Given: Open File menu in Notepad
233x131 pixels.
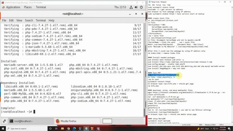Looking at the screenshot, I should click(x=149, y=5).
